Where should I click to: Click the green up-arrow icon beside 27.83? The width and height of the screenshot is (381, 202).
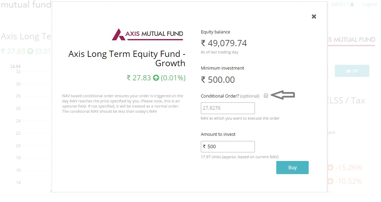[x=156, y=78]
